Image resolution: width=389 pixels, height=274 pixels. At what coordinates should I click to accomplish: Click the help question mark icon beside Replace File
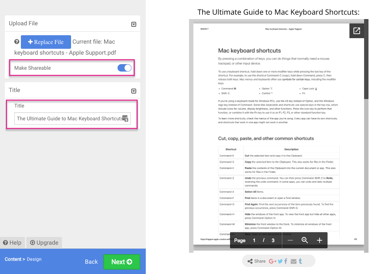coord(16,42)
